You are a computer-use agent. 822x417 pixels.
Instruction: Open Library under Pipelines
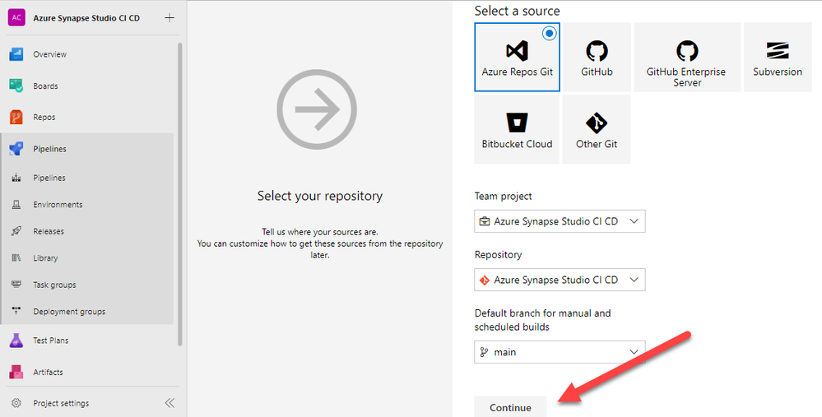point(45,258)
